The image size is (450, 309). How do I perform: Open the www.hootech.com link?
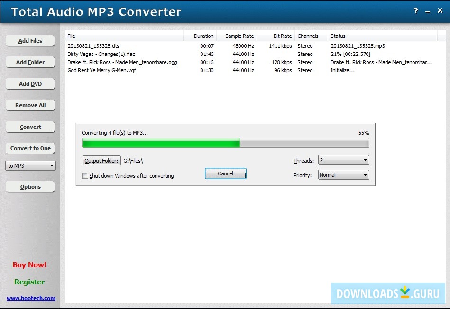point(31,298)
